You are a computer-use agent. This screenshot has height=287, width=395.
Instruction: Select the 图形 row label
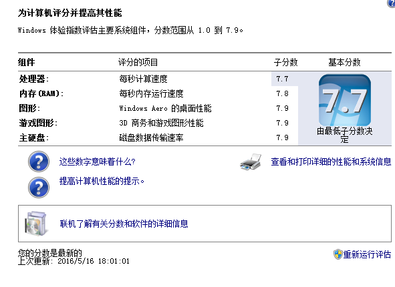coord(29,108)
